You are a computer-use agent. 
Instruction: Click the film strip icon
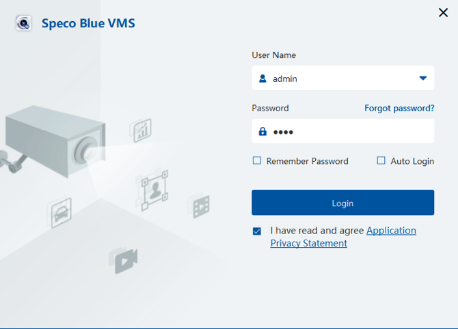tap(200, 205)
